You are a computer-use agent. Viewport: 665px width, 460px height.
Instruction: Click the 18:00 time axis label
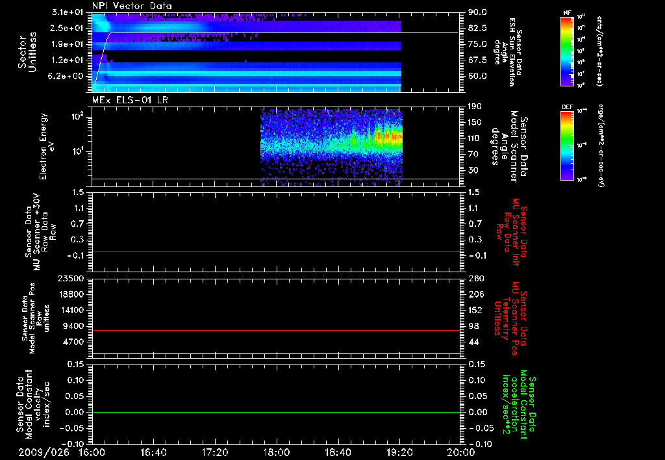pyautogui.click(x=277, y=452)
